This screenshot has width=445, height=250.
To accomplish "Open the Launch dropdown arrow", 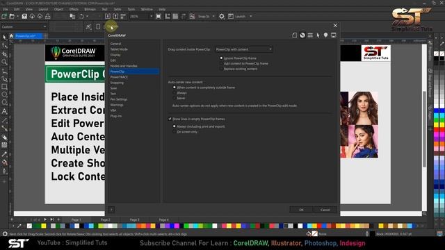I will point(251,17).
